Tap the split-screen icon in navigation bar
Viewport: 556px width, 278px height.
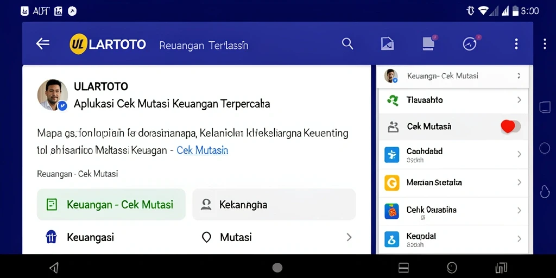coord(403,268)
